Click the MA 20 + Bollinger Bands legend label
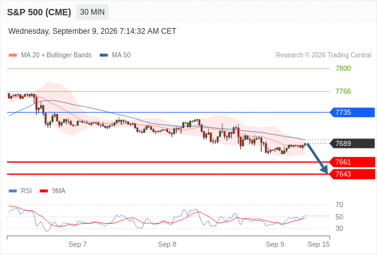This screenshot has width=377, height=255. [x=56, y=55]
